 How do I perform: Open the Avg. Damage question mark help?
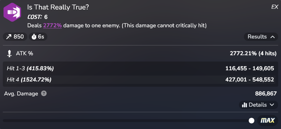coord(44,94)
